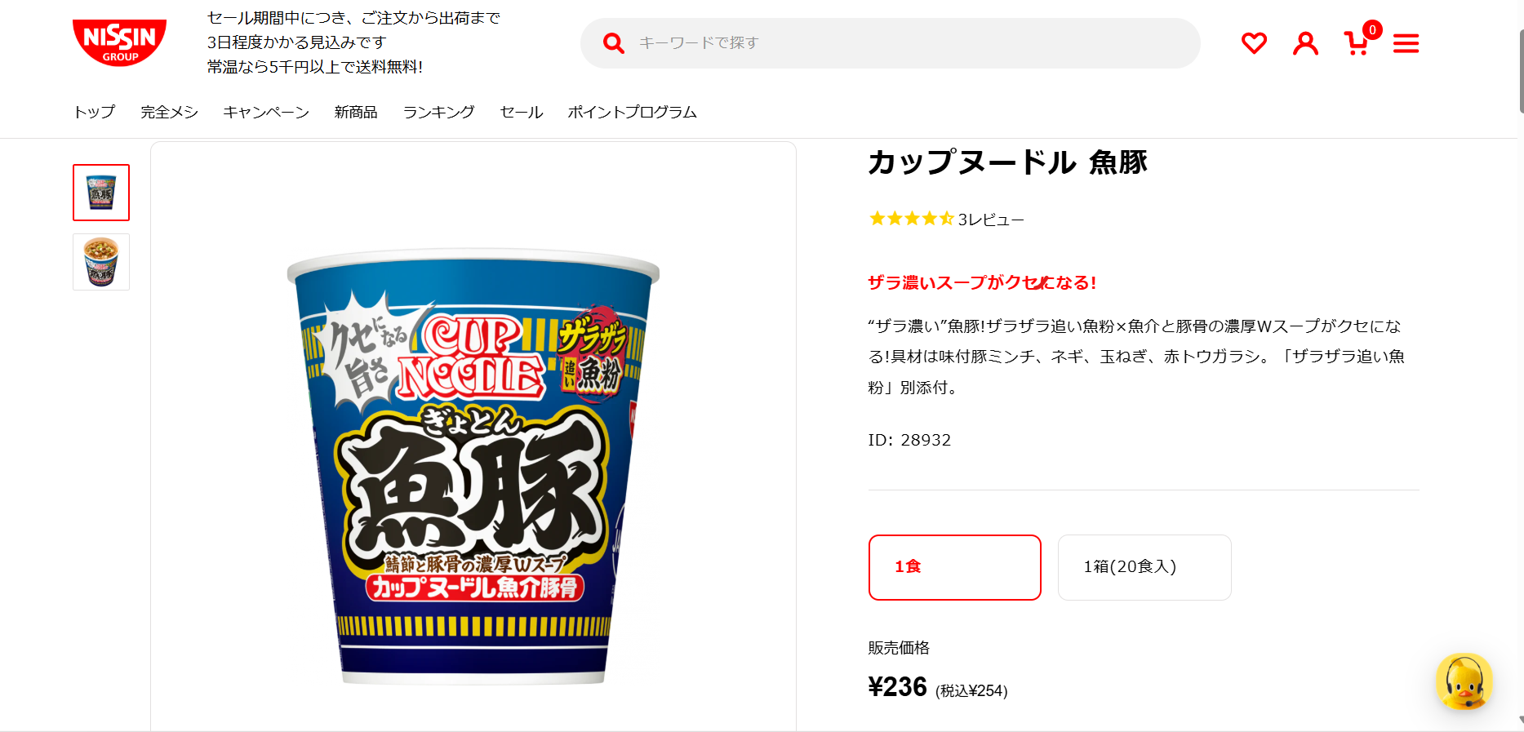The width and height of the screenshot is (1524, 732).
Task: Open the hamburger menu icon
Action: pyautogui.click(x=1406, y=43)
